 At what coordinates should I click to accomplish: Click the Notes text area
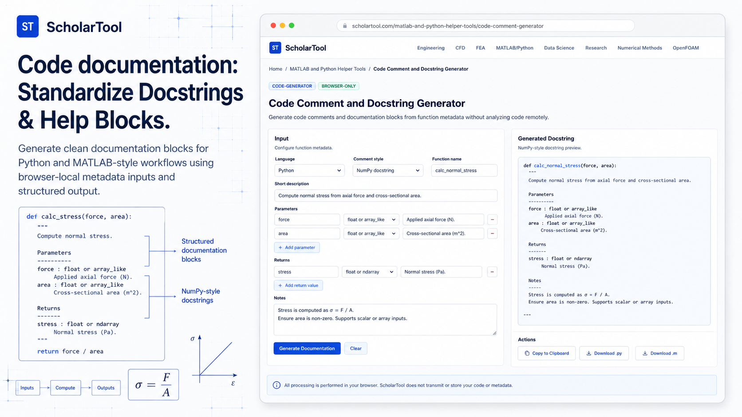click(385, 320)
